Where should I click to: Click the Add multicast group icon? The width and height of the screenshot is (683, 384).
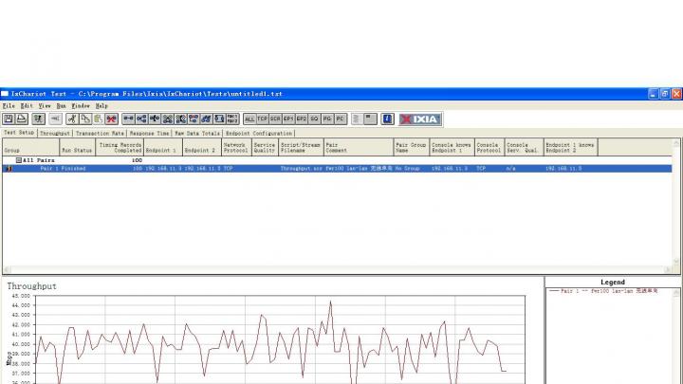click(x=141, y=119)
